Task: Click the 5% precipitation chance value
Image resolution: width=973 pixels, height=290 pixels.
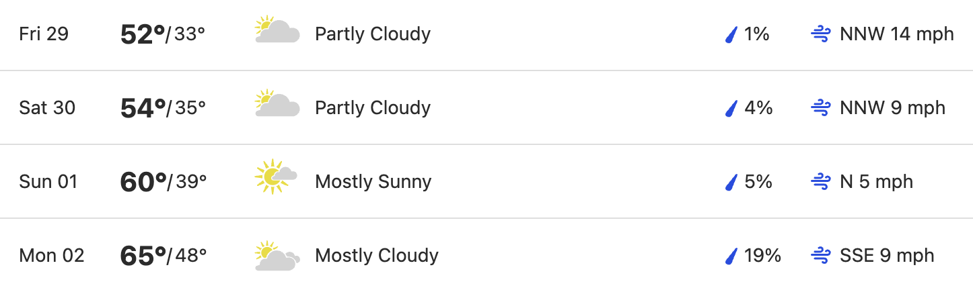Action: (758, 182)
